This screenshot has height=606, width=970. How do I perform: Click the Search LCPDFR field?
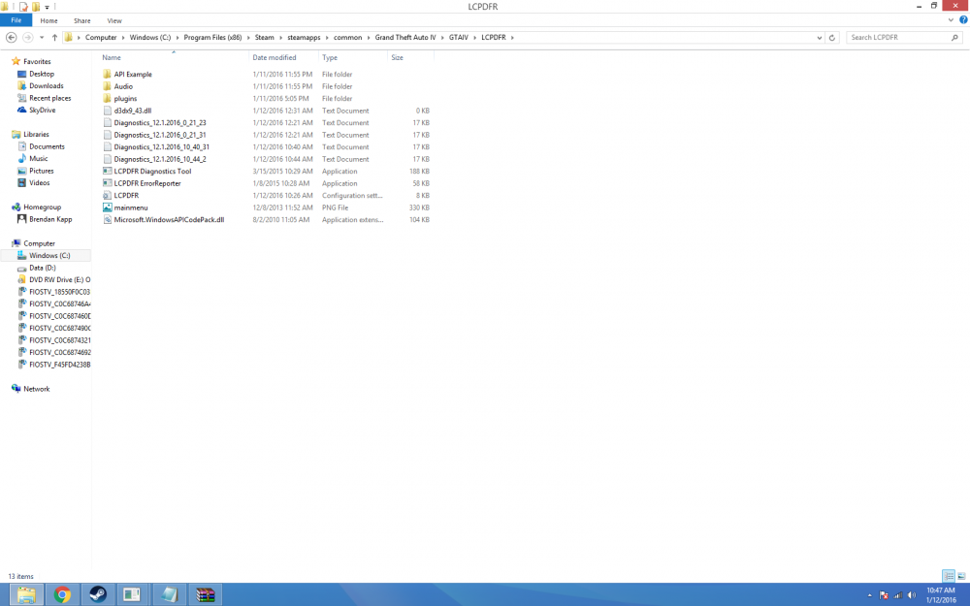coord(904,38)
